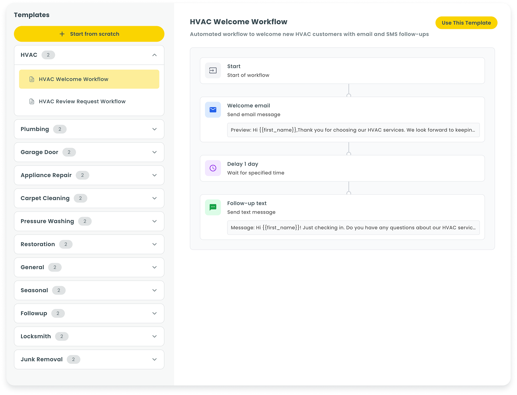
Task: Click the purple delay clock icon
Action: click(213, 168)
